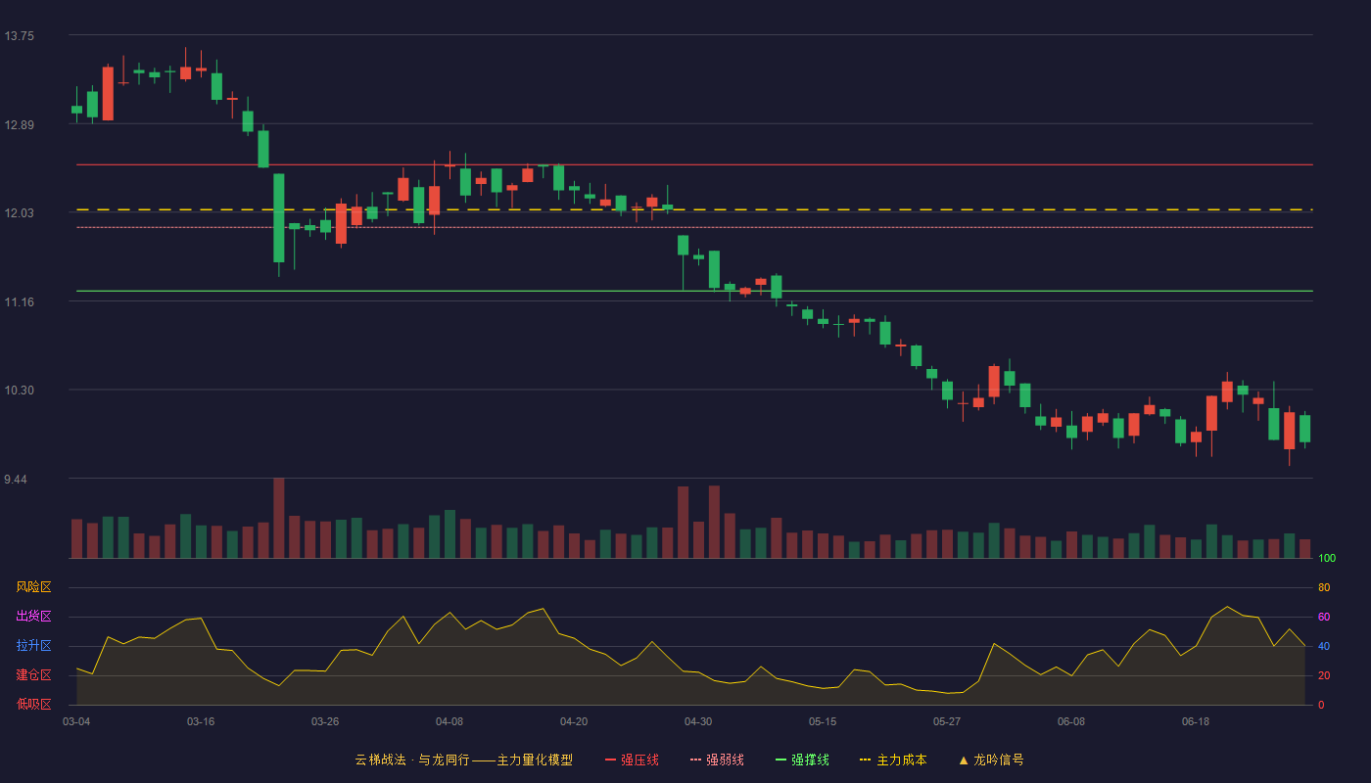Click the 出货区 zone label
The width and height of the screenshot is (1371, 783).
coord(33,617)
